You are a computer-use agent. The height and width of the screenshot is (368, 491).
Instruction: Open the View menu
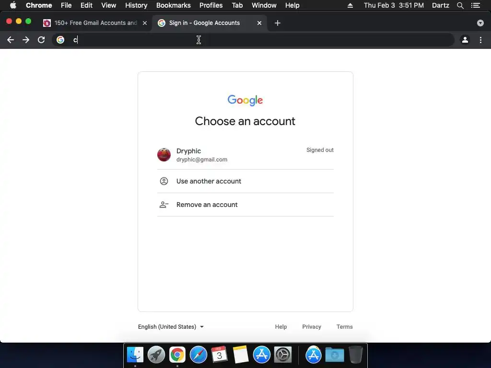tap(109, 5)
